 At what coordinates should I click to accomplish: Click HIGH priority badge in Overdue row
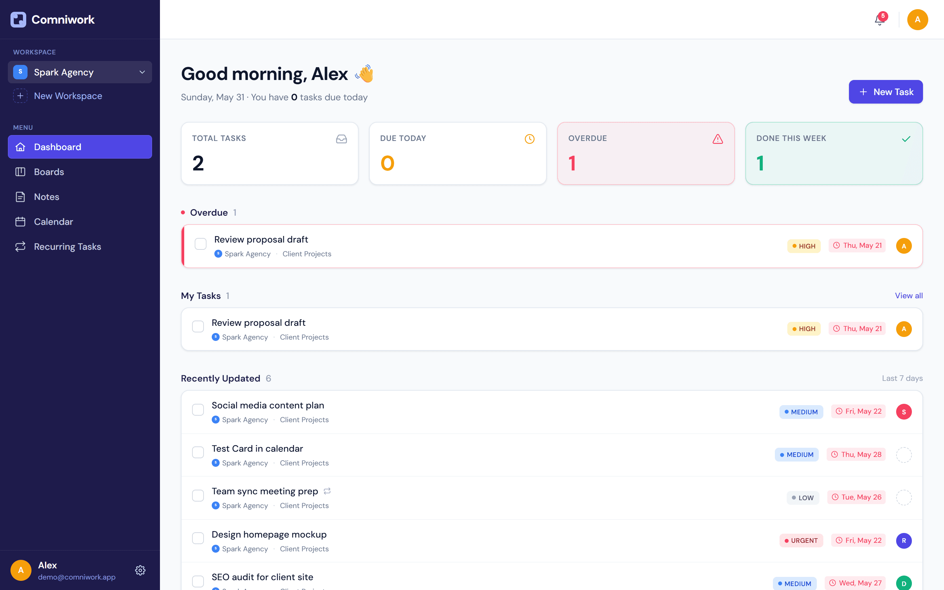[x=804, y=246]
